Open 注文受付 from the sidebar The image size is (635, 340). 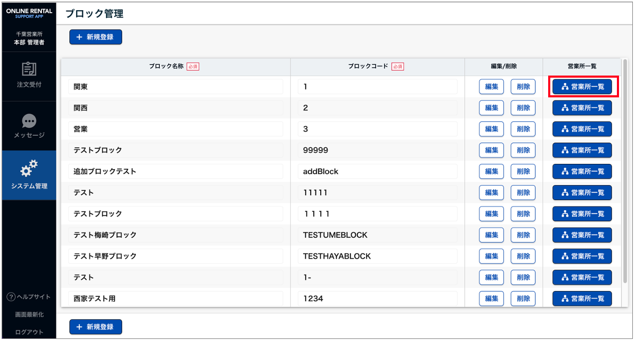click(x=29, y=76)
